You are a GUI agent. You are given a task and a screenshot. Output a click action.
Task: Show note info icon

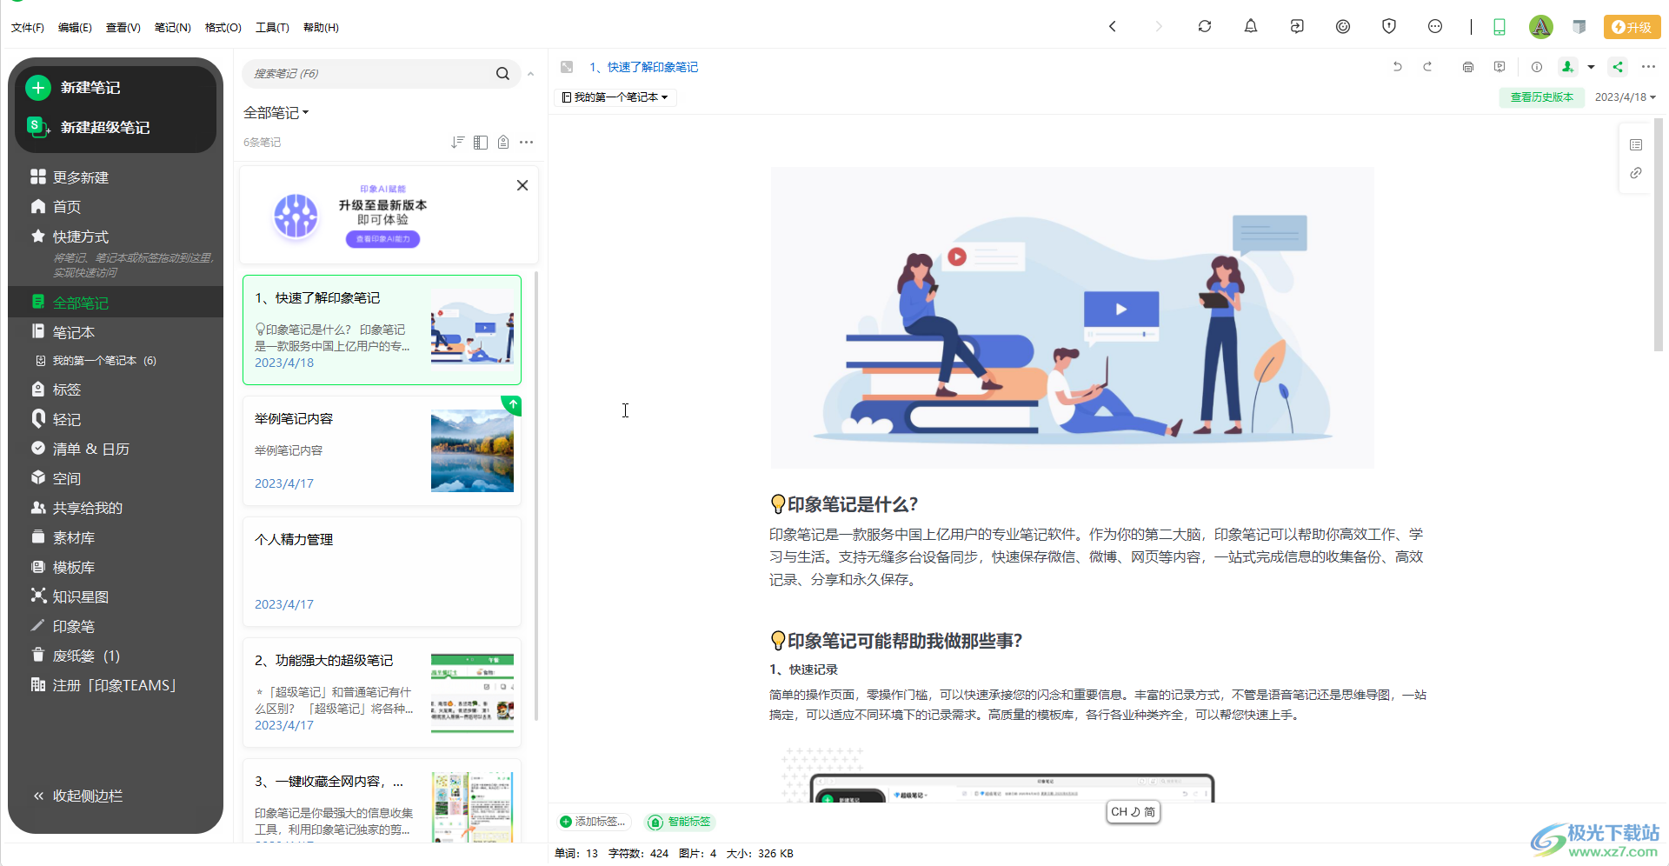coord(1537,67)
